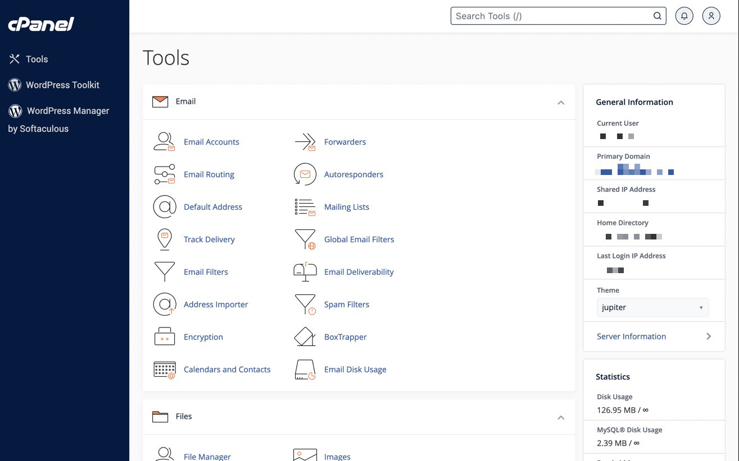Open WordPress Toolkit in sidebar

[x=54, y=85]
